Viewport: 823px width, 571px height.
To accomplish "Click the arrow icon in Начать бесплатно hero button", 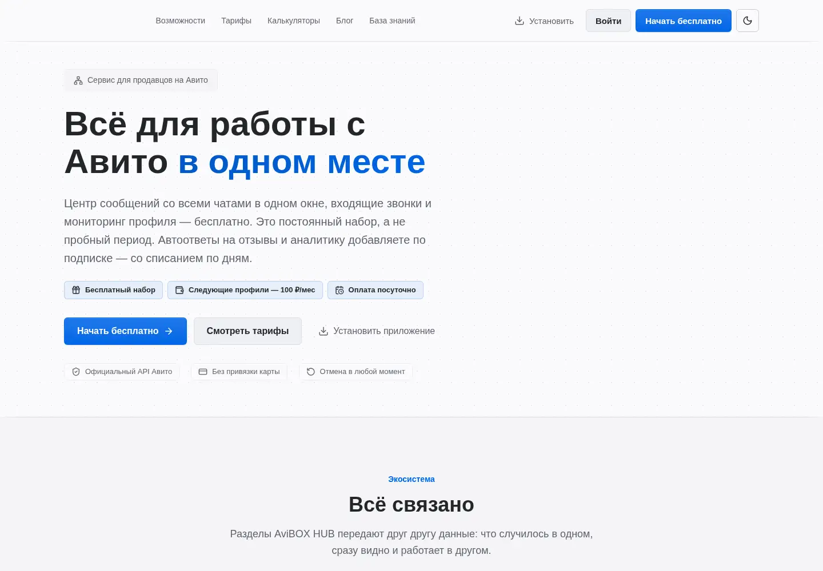I will click(169, 331).
